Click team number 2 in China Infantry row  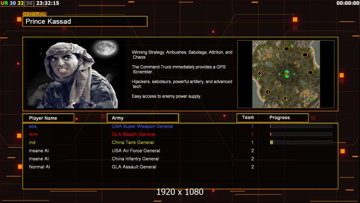coord(252,159)
